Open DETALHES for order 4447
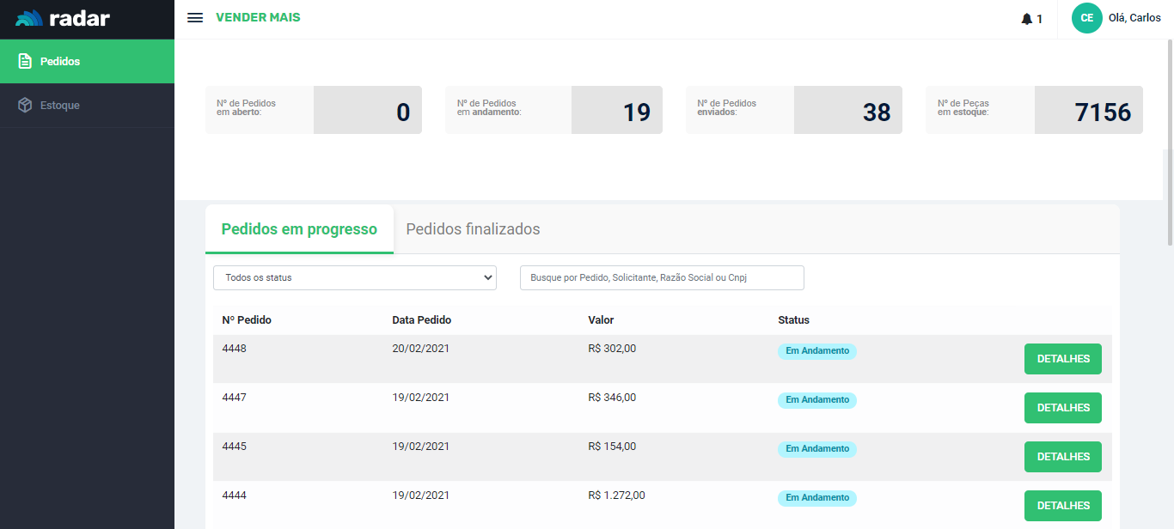This screenshot has height=529, width=1174. click(1062, 408)
